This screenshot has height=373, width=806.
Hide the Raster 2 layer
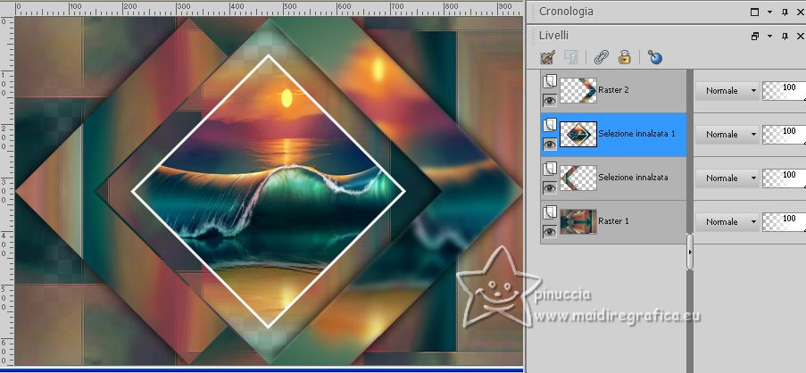pyautogui.click(x=550, y=101)
